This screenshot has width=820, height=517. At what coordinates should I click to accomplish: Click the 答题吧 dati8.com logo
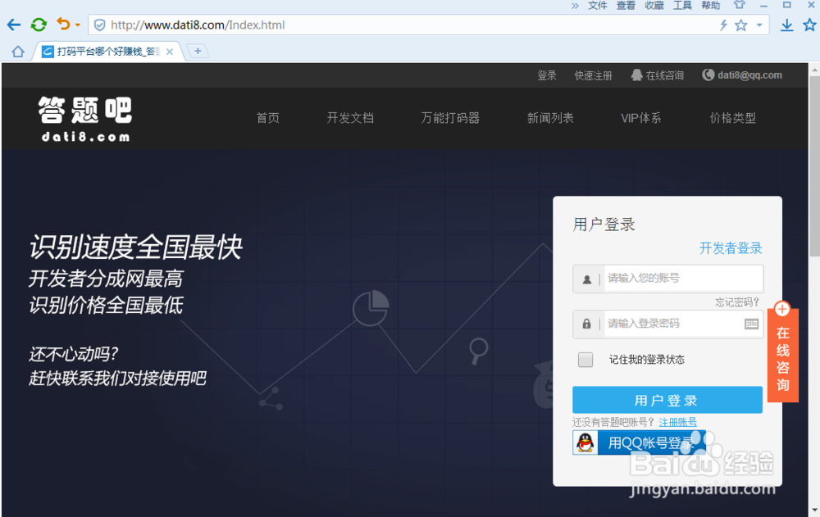[x=85, y=119]
